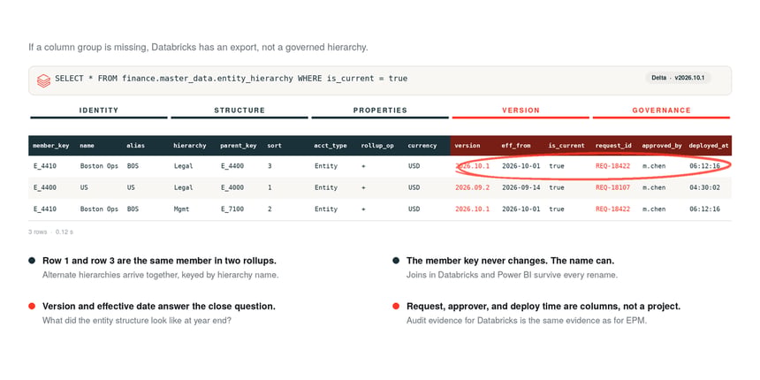Click the approved_by column header
Screen dimensions: 760x380
click(x=662, y=146)
